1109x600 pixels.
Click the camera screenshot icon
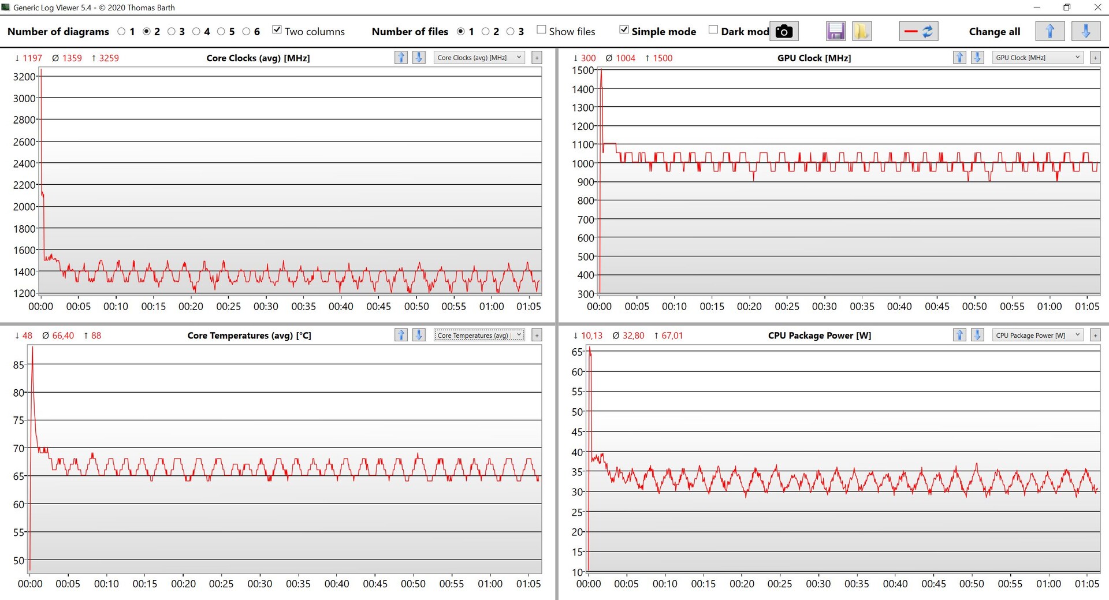(x=784, y=31)
